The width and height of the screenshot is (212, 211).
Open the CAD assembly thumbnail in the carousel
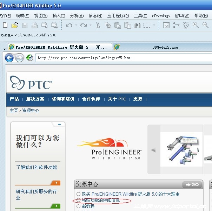pyautogui.click(x=181, y=149)
